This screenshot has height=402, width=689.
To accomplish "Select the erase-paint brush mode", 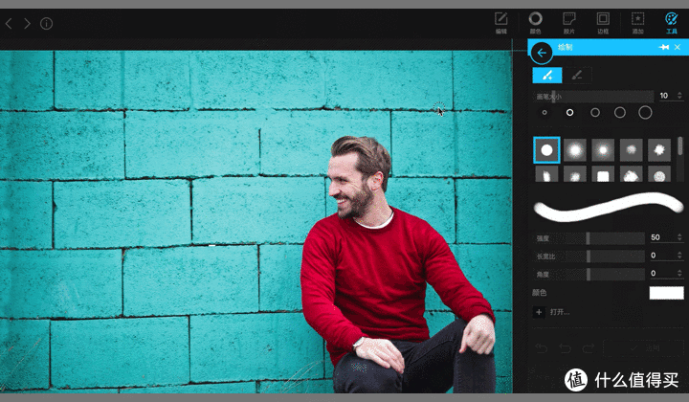I will coord(577,75).
